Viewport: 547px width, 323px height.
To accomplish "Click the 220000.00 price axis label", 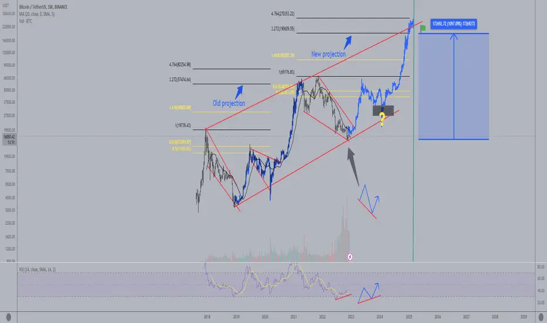I will pyautogui.click(x=9, y=27).
